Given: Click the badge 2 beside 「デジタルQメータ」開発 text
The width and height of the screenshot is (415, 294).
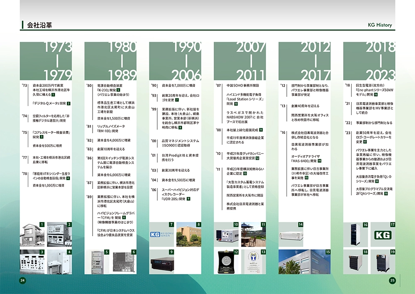Looking at the screenshot, I should click(68, 104).
